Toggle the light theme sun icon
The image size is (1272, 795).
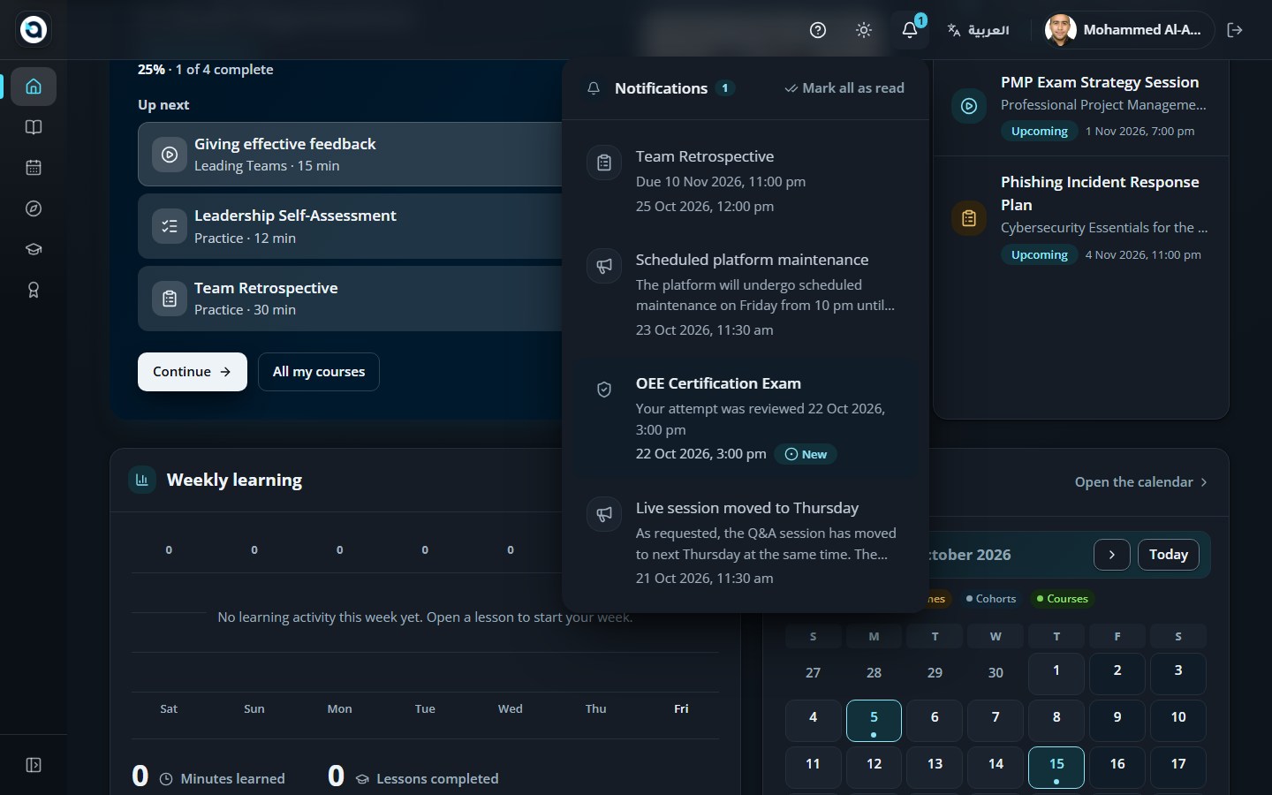(864, 30)
